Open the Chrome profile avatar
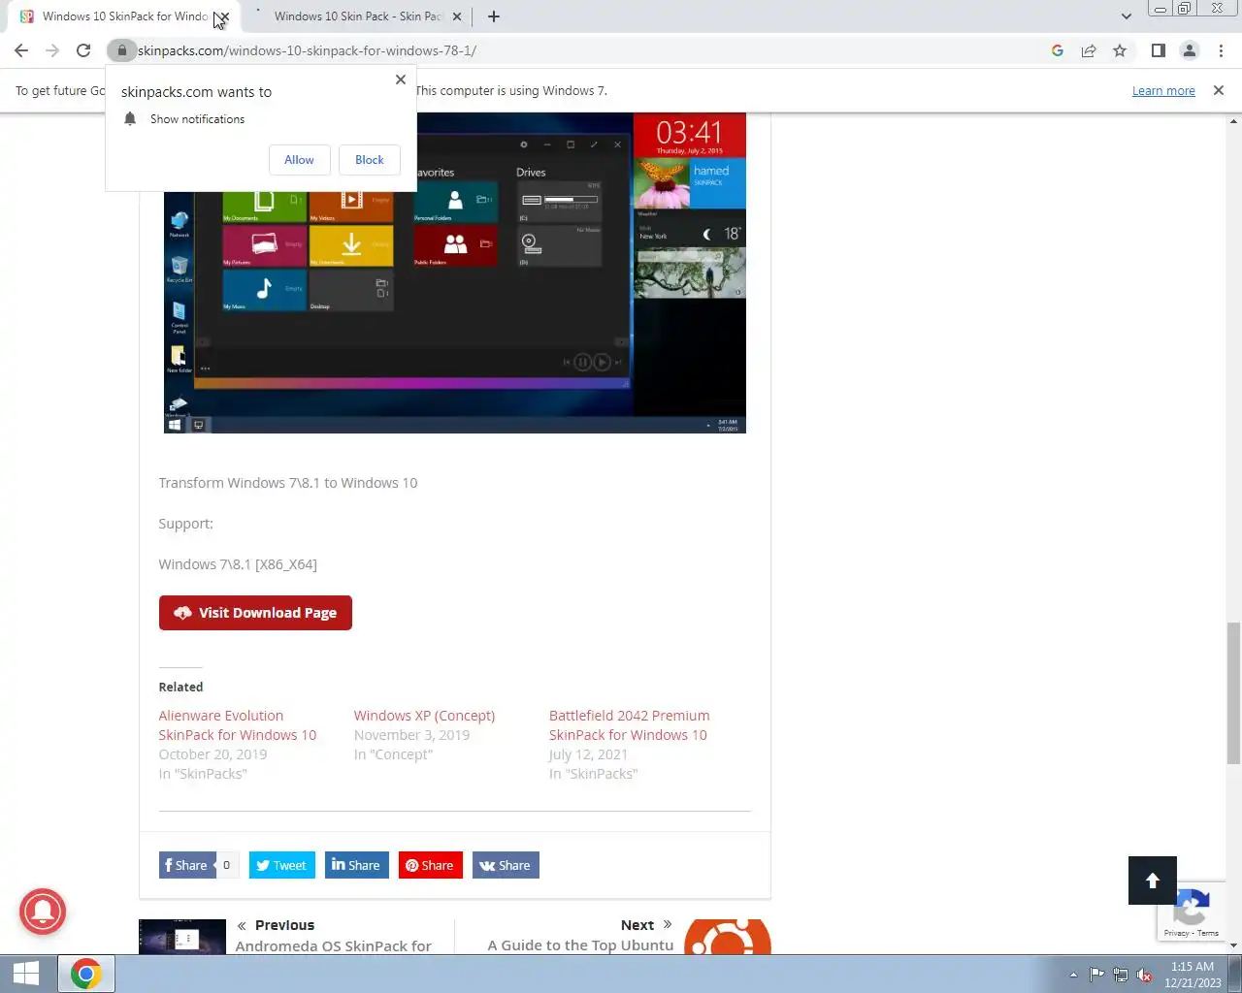The height and width of the screenshot is (993, 1242). tap(1189, 50)
